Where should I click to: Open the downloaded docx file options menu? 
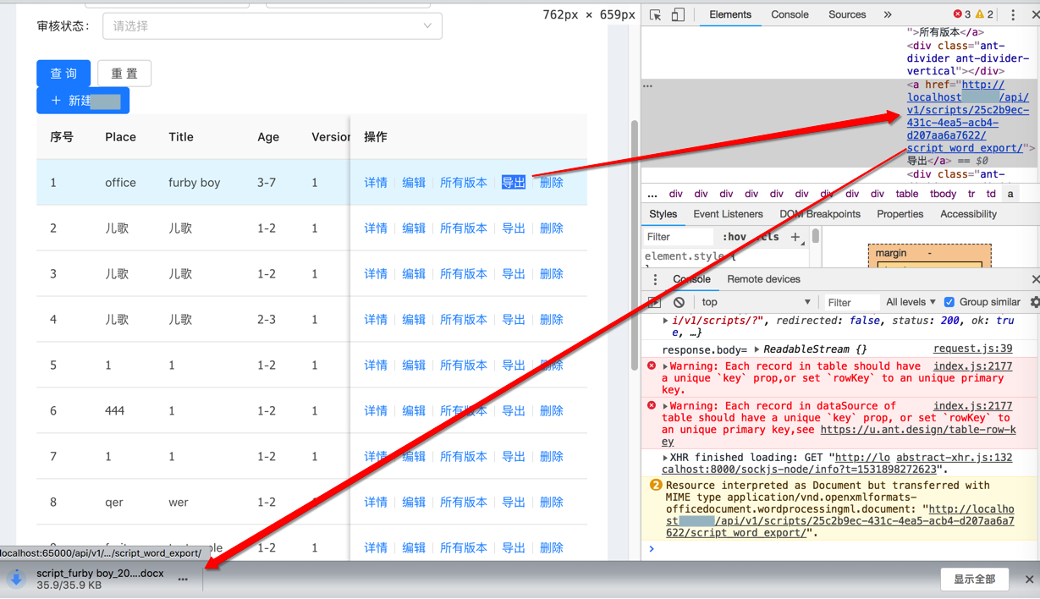pos(183,579)
